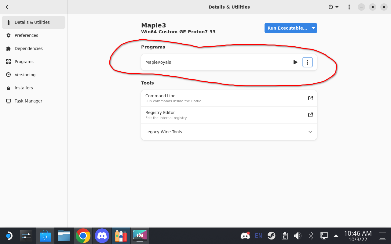The image size is (391, 244).
Task: Open Command Line tool
Action: point(229,98)
